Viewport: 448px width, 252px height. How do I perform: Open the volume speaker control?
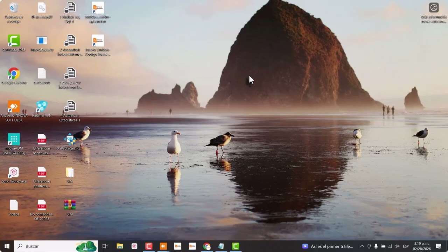397,246
